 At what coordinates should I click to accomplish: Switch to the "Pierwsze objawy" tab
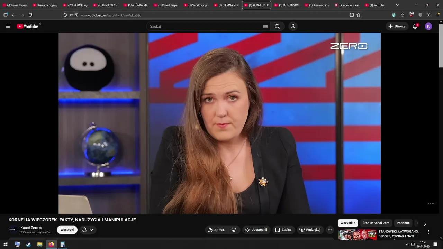coord(45,5)
